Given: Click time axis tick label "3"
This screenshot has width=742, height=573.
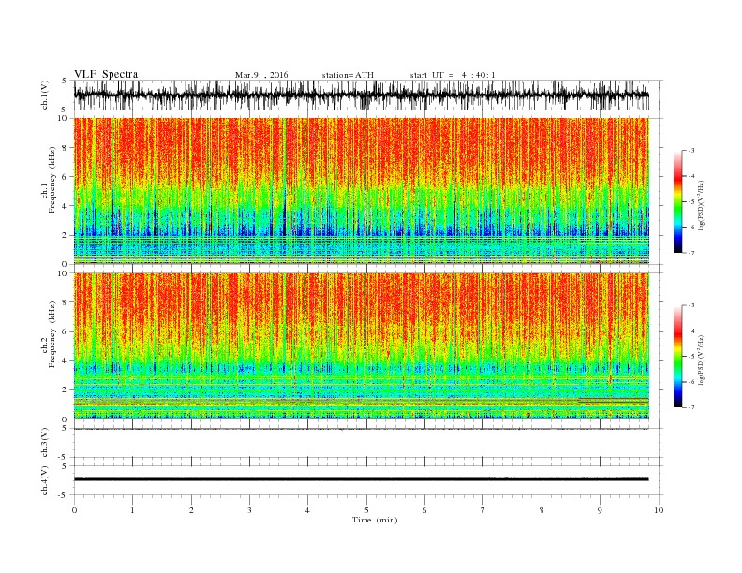Looking at the screenshot, I should (249, 510).
